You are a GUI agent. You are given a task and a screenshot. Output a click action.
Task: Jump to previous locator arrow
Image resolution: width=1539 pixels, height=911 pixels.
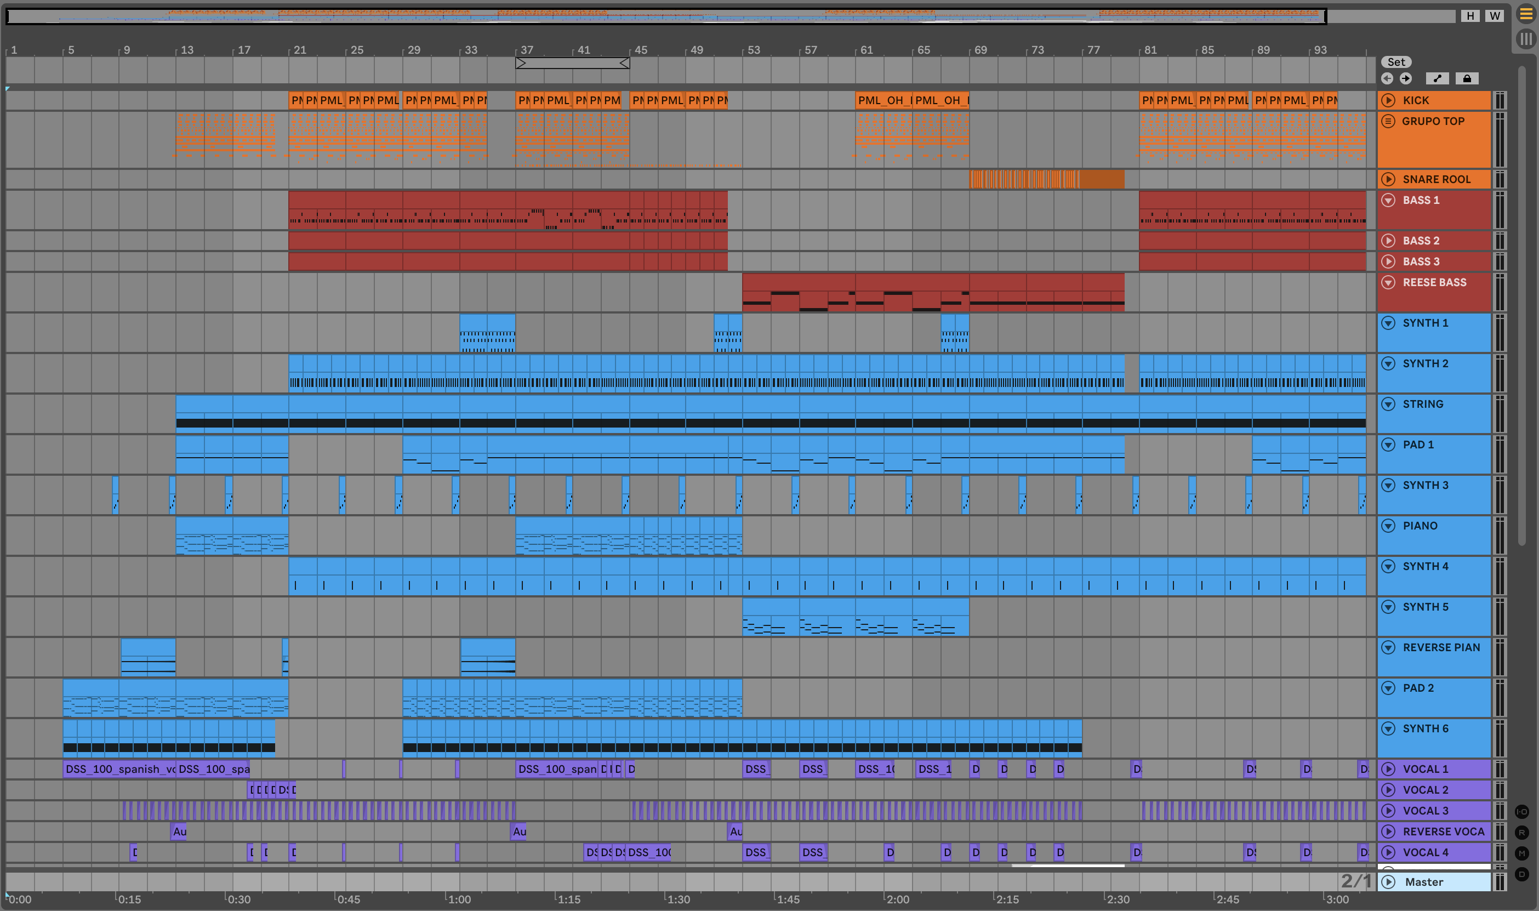[x=1387, y=78]
